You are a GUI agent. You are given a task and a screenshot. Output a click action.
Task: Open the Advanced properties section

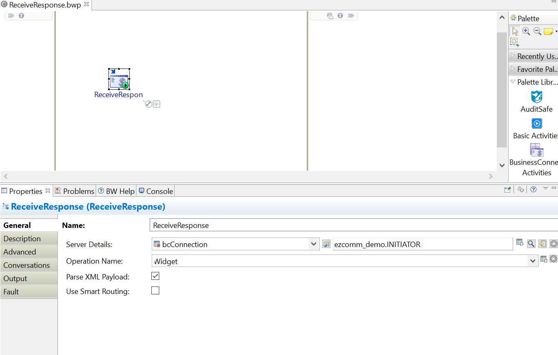[29, 252]
